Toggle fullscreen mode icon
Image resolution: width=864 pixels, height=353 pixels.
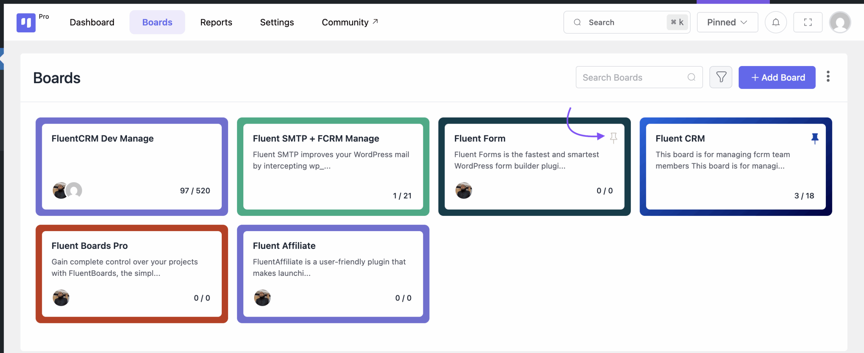pos(808,22)
